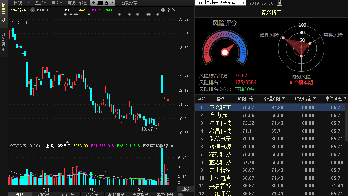This screenshot has height=196, width=348.
Task: Expand the 日线 period dropdown
Action: click(20, 3)
